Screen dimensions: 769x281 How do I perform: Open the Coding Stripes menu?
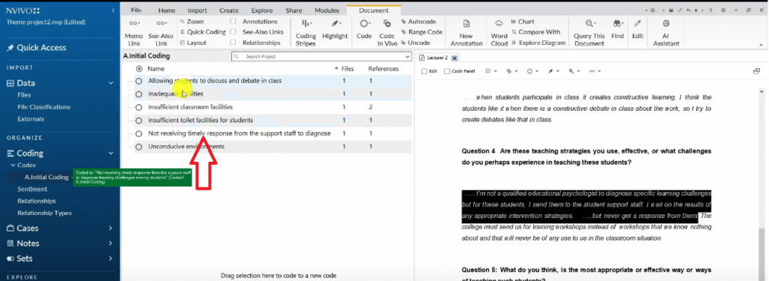click(x=306, y=32)
